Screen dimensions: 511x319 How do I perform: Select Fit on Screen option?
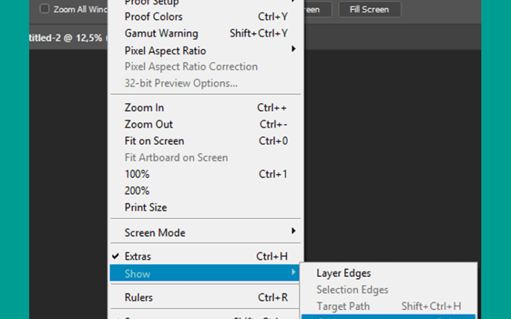pyautogui.click(x=205, y=141)
